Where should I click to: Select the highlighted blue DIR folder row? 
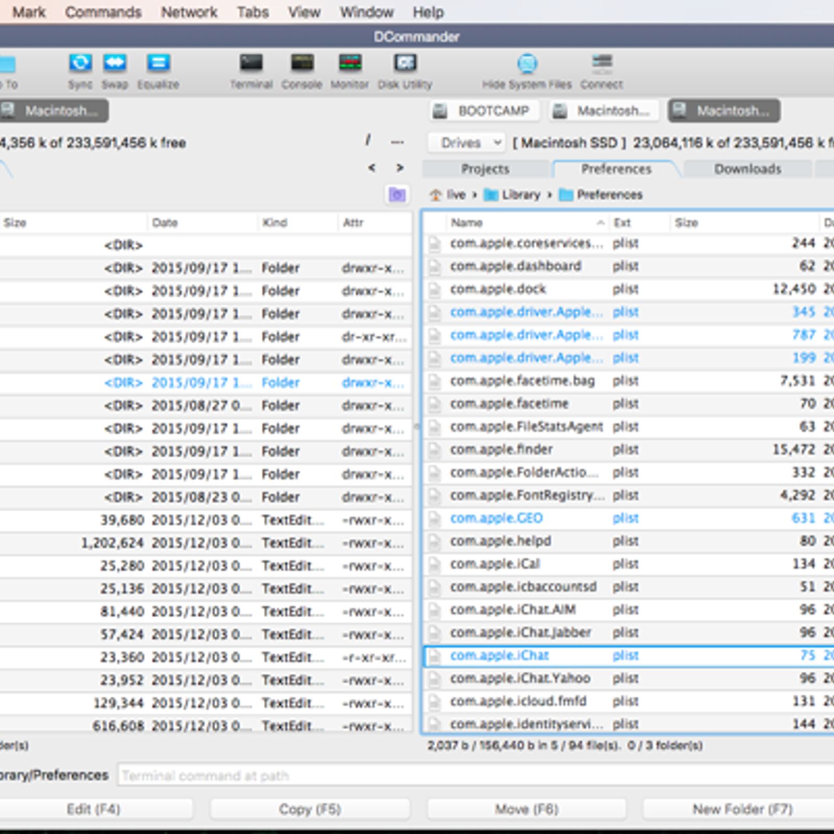[x=206, y=383]
